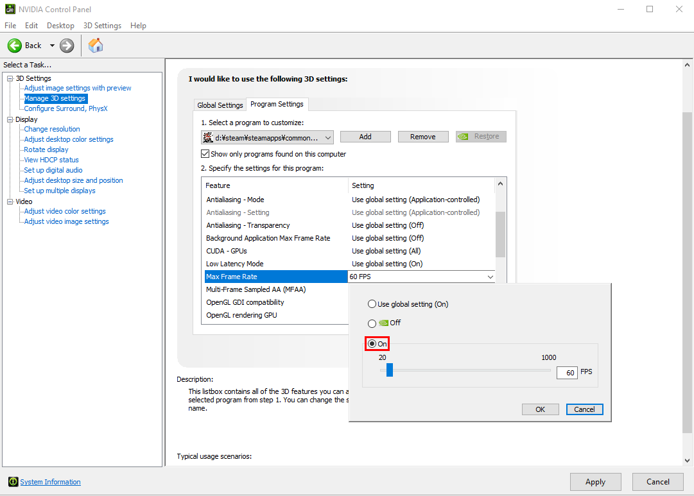
Task: Click the settings list scroll up arrow
Action: click(500, 184)
